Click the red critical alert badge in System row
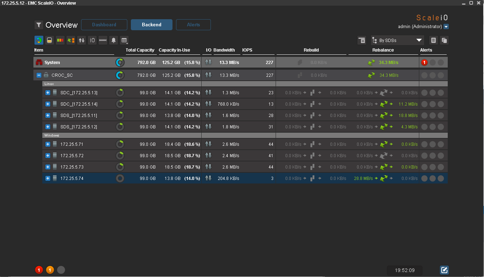 click(424, 63)
